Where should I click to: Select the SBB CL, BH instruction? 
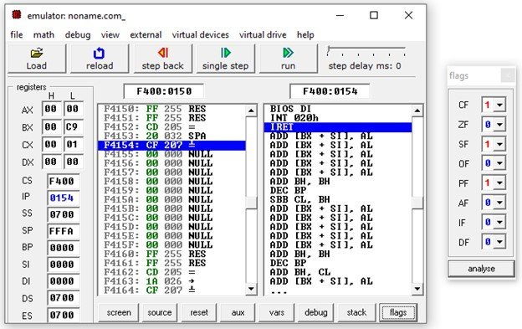(338, 199)
